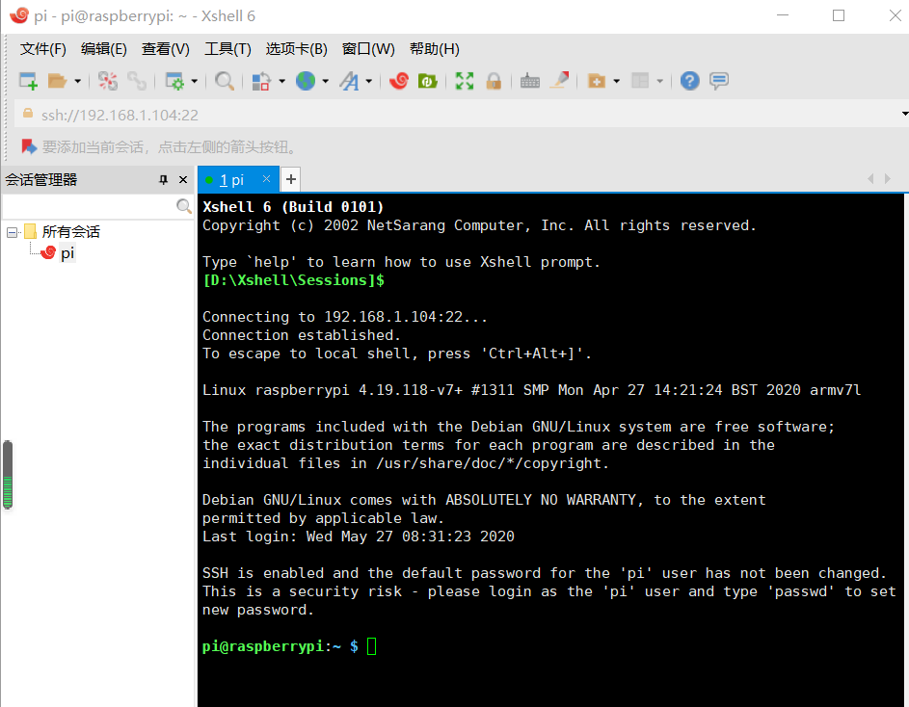
Task: Open the 文件(F) menu
Action: coord(43,49)
